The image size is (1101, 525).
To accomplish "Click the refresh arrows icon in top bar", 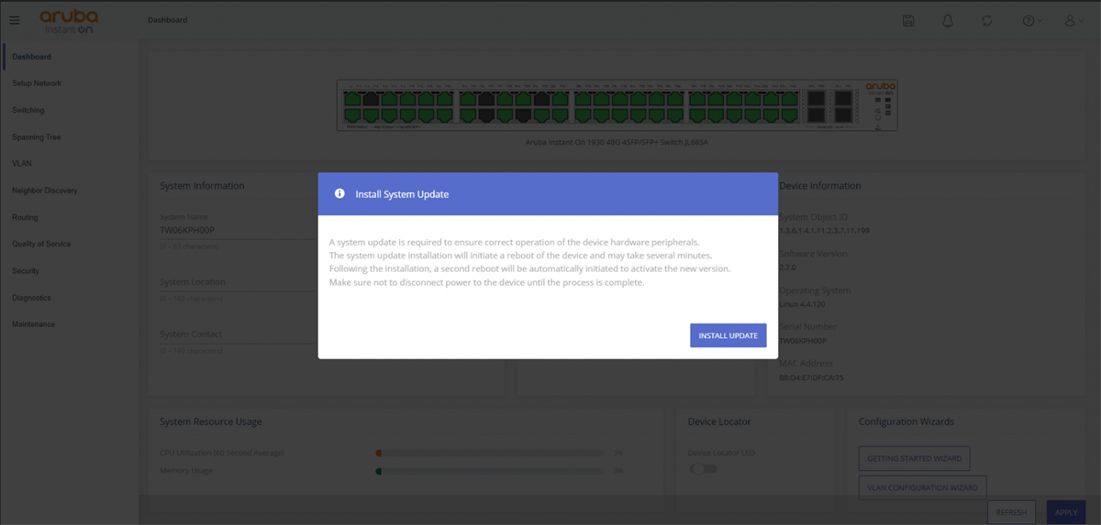I will coord(987,20).
